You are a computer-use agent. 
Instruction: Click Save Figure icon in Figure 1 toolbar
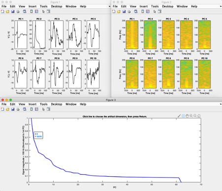pos(13,11)
